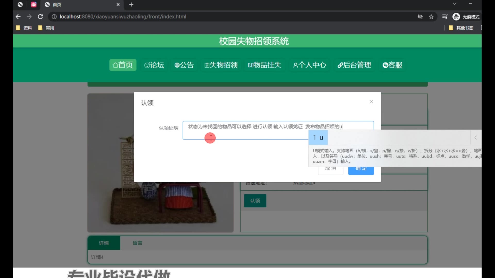Click the eye-slash tracking icon in address bar
The height and width of the screenshot is (278, 495).
coord(420,17)
